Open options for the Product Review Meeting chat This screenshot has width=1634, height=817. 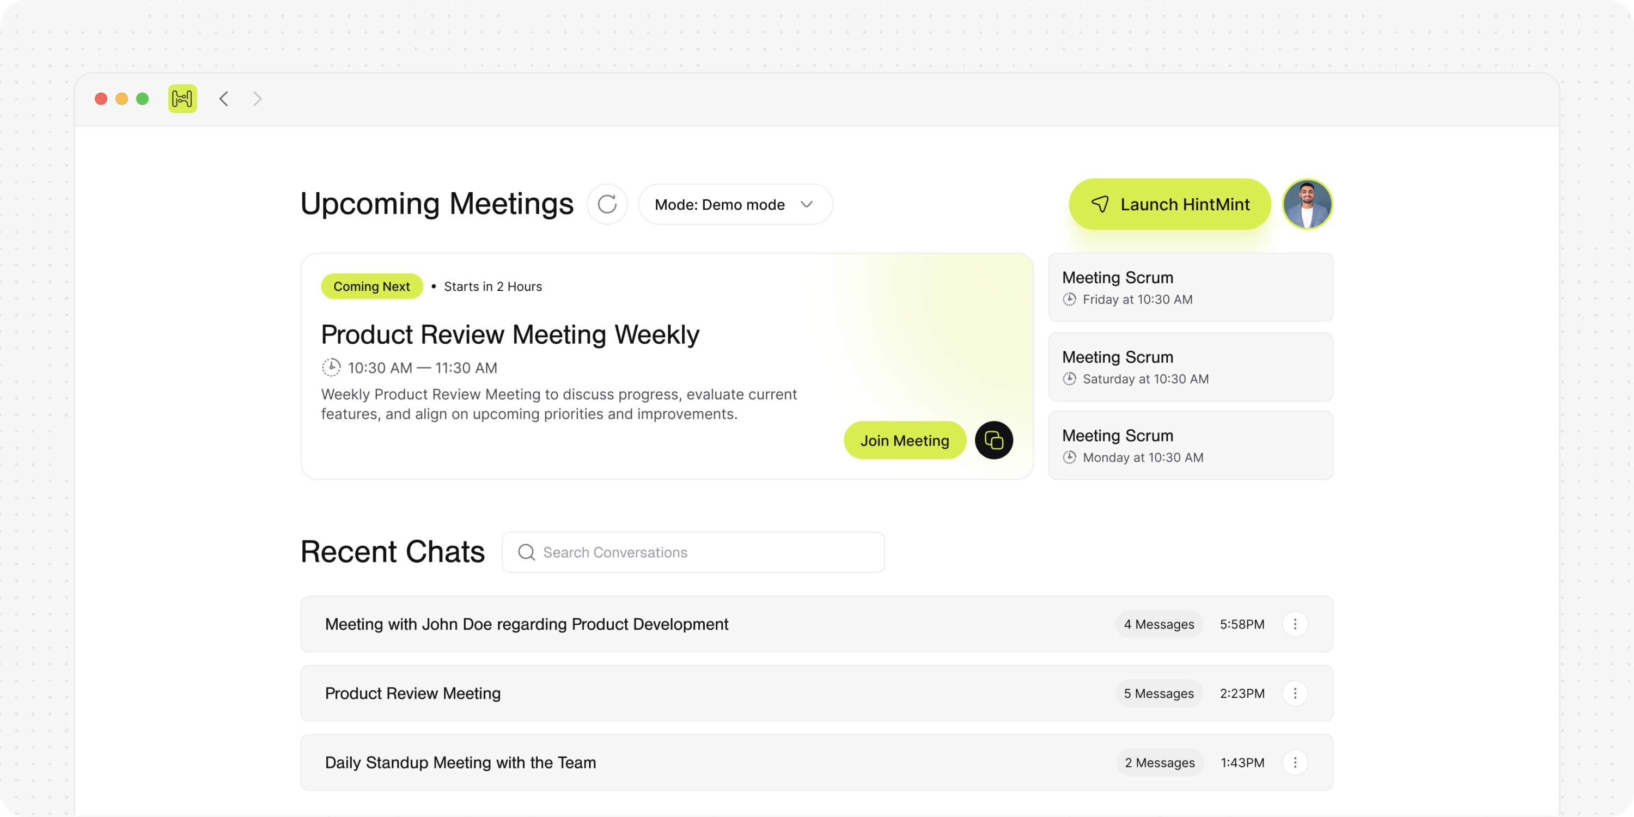pyautogui.click(x=1295, y=693)
